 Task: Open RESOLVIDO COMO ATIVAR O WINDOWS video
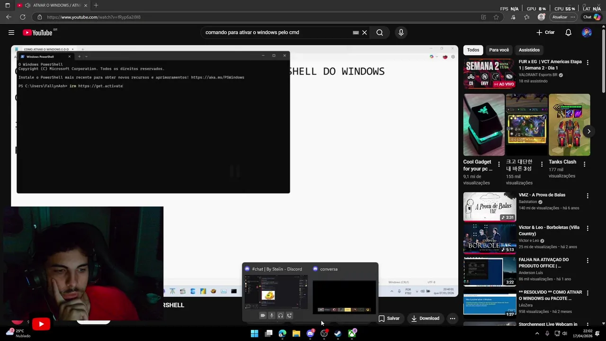[490, 304]
